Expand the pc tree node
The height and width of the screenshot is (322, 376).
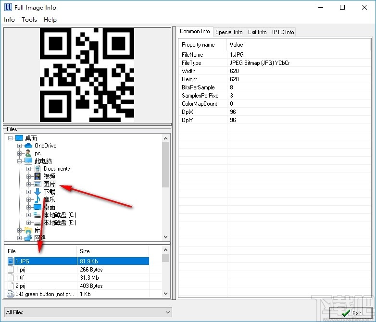[x=19, y=153]
